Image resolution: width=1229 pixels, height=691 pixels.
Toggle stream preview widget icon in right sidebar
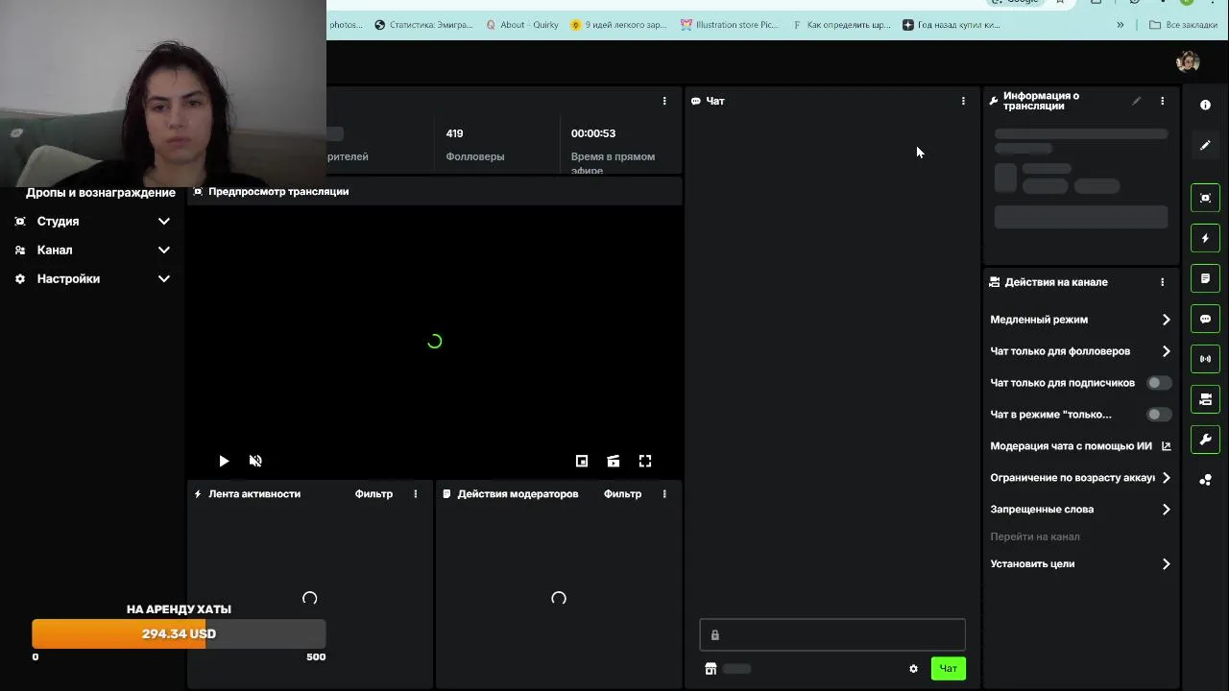(1205, 198)
